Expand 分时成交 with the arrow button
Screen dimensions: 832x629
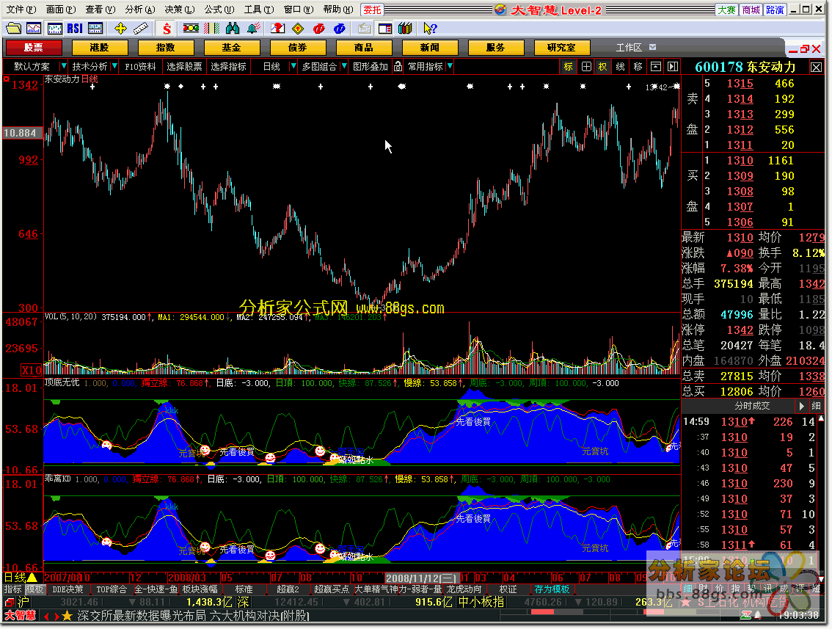coord(801,406)
